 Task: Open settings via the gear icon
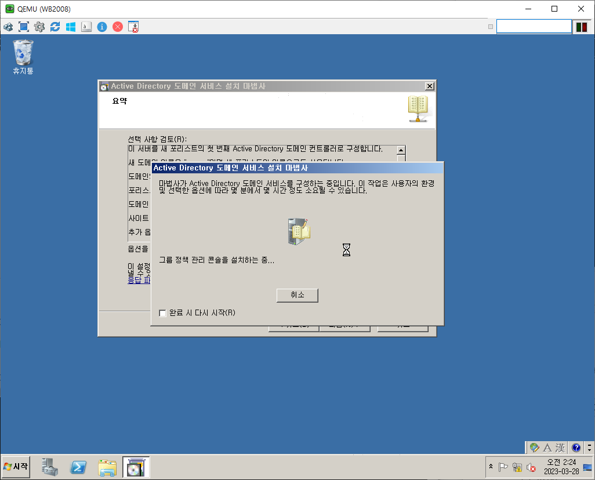39,27
